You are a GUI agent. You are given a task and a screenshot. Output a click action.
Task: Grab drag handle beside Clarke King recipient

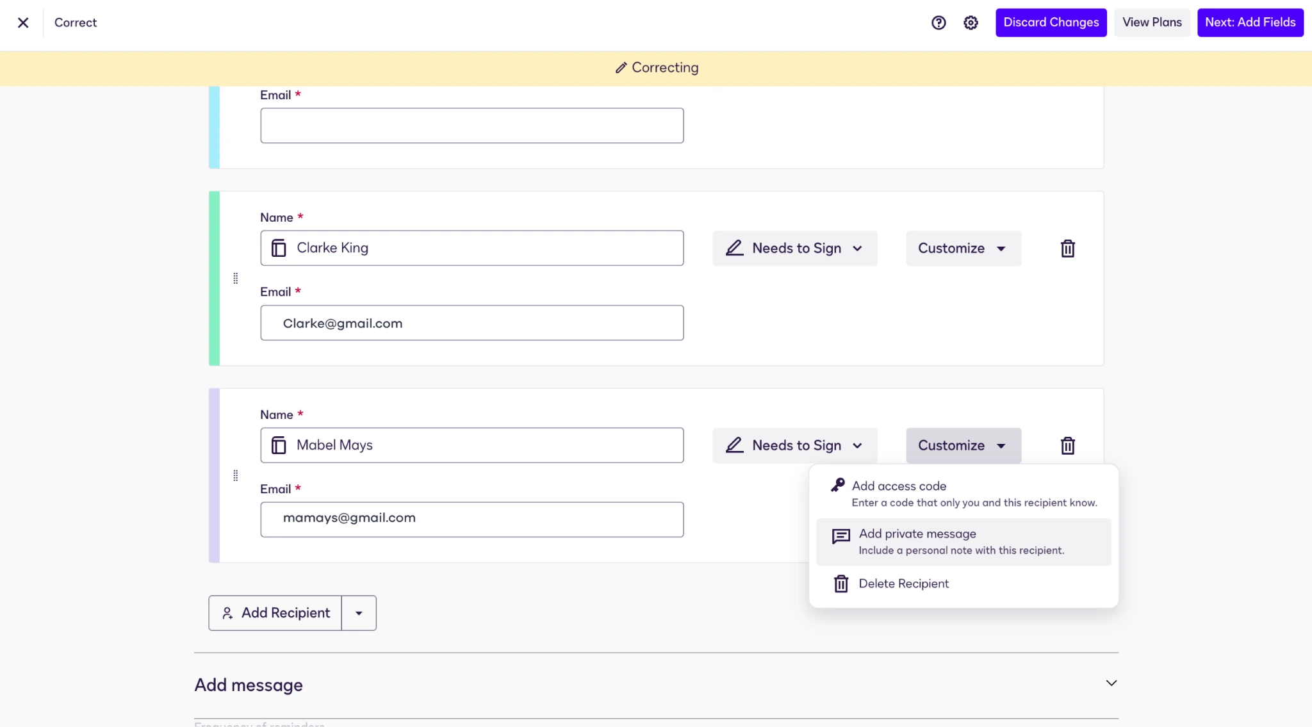pyautogui.click(x=236, y=278)
